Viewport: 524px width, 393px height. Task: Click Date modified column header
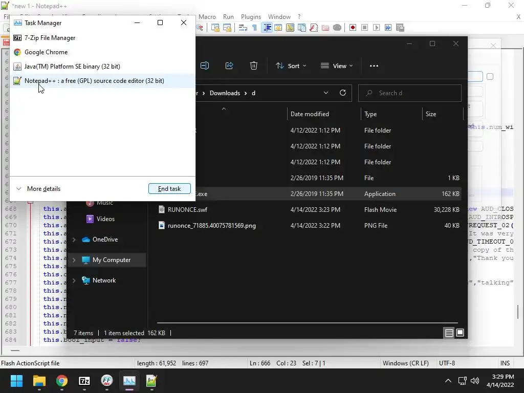point(310,114)
